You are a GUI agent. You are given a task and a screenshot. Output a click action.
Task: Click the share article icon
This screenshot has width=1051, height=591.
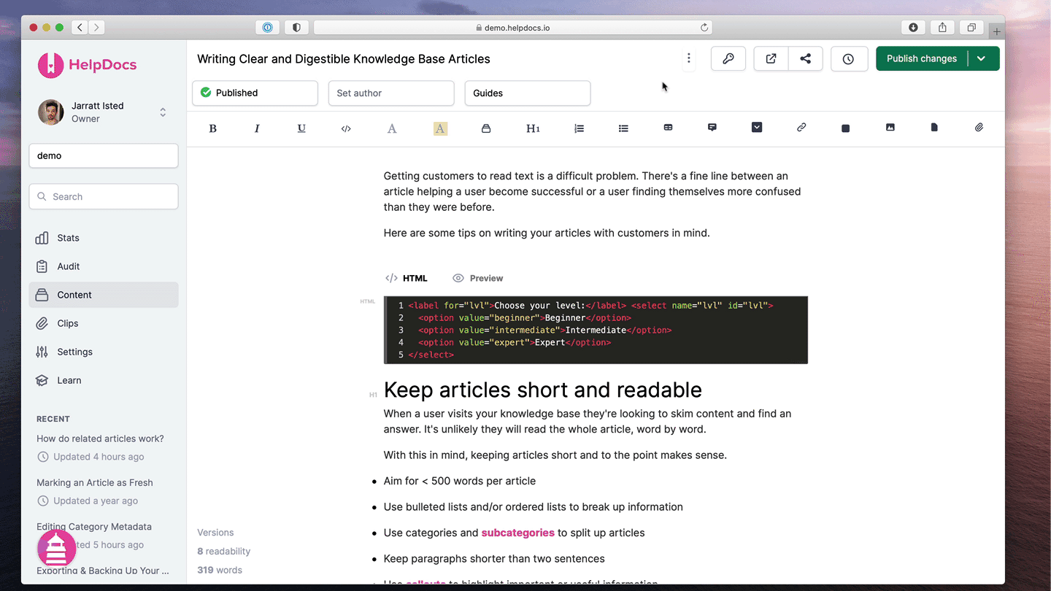click(x=806, y=59)
